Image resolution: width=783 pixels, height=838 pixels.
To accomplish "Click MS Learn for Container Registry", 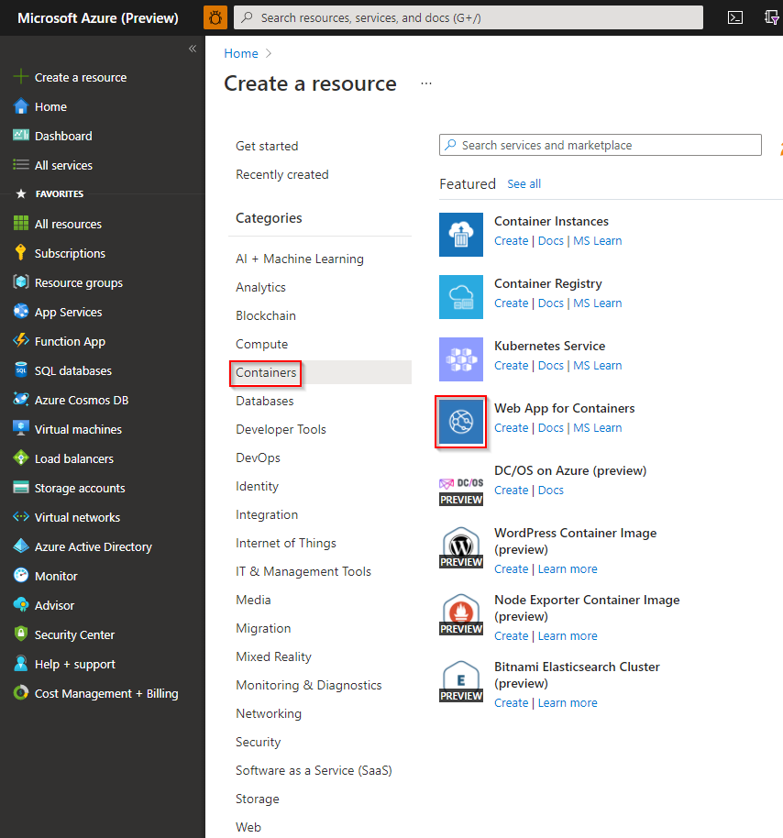I will (597, 303).
